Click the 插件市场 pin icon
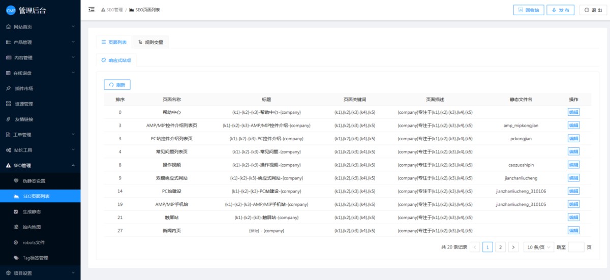The width and height of the screenshot is (610, 280). 8,88
